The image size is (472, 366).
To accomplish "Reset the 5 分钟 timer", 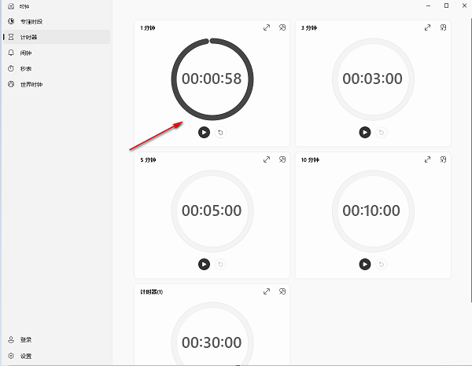I will (x=220, y=264).
